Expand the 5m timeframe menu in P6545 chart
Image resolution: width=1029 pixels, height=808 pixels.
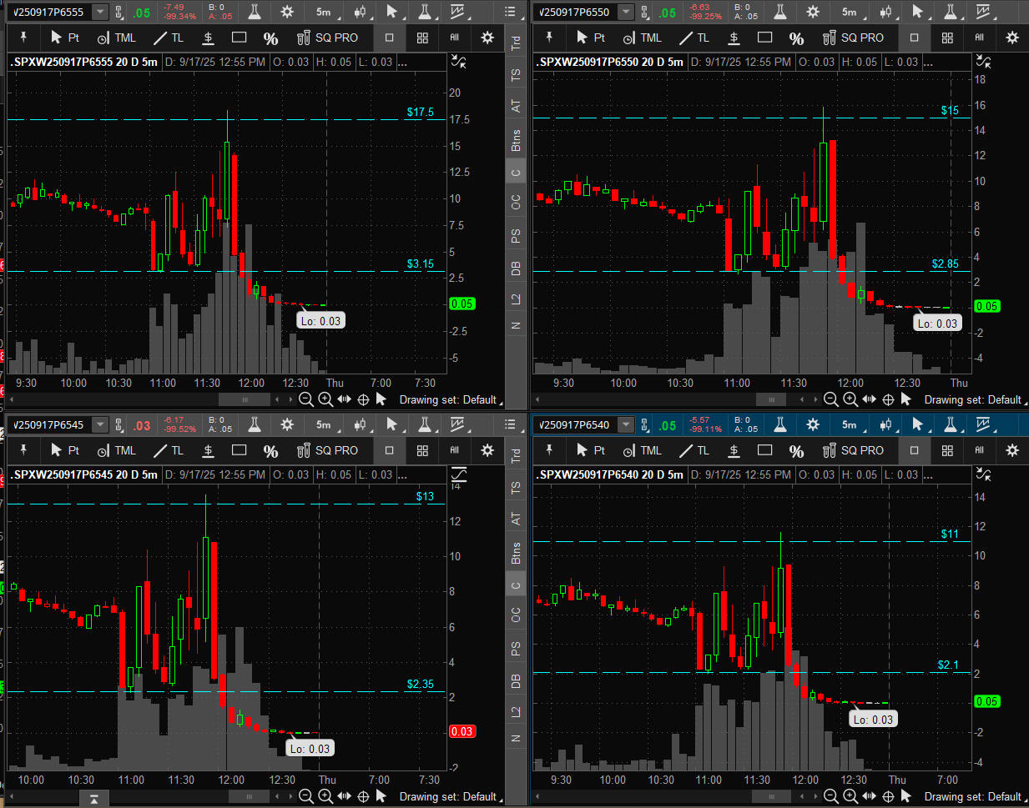(x=324, y=424)
